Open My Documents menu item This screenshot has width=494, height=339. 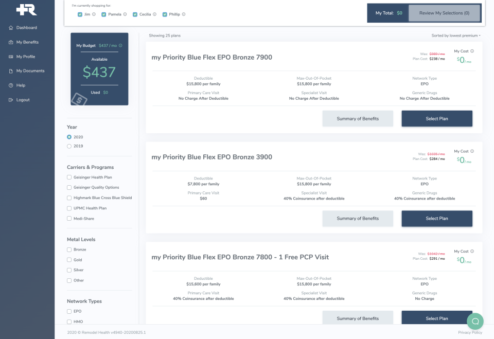pos(30,71)
